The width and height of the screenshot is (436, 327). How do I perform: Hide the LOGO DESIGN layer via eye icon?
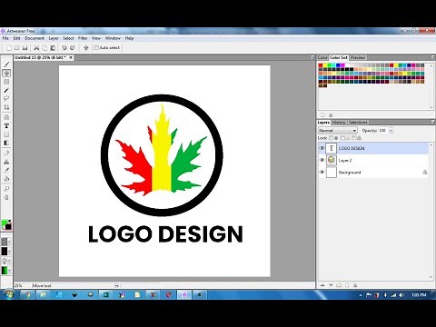point(322,148)
